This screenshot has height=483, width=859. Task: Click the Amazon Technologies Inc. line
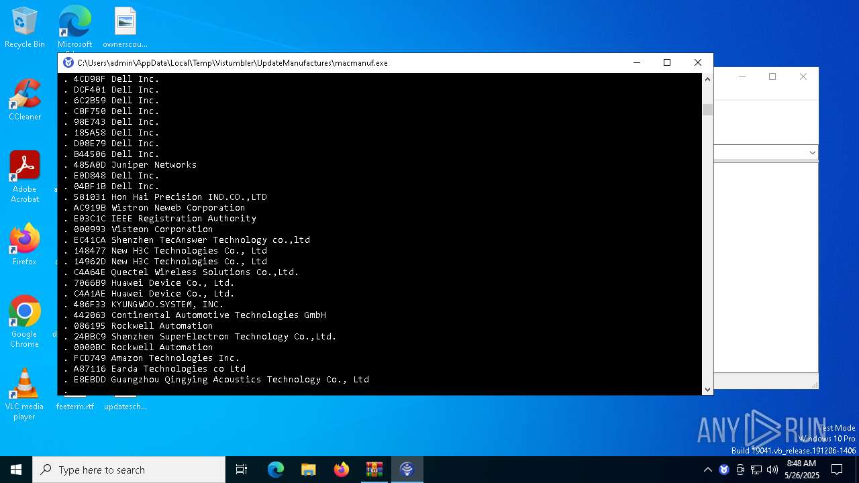point(152,358)
